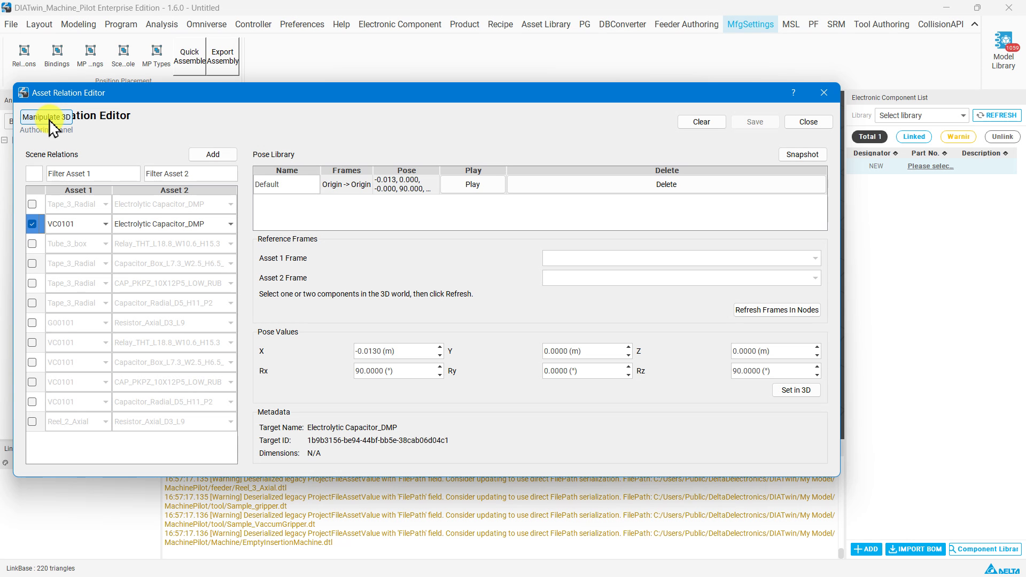Screen dimensions: 1026x577
Task: Open the Asset Library menu
Action: point(546,24)
